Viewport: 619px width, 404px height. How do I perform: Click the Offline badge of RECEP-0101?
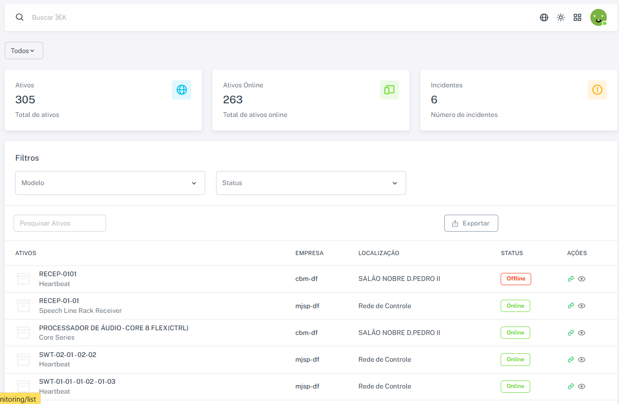coord(516,279)
